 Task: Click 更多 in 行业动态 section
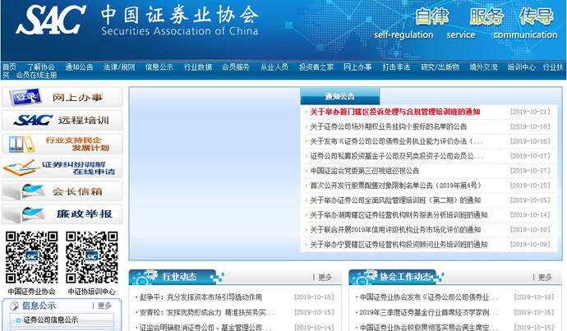[325, 277]
